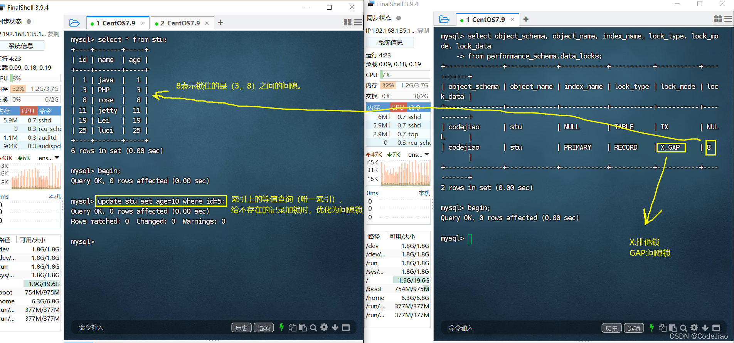Click the 路径 column header in right sidebar
The width and height of the screenshot is (734, 343).
click(x=374, y=236)
